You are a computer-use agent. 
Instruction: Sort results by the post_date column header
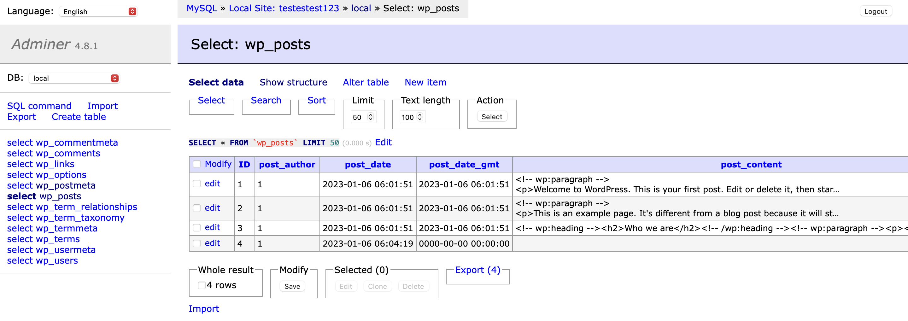click(x=368, y=164)
